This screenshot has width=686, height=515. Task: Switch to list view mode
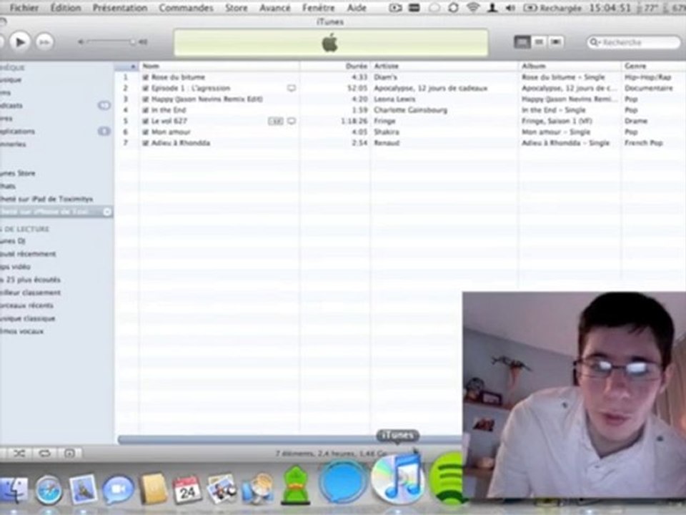522,42
